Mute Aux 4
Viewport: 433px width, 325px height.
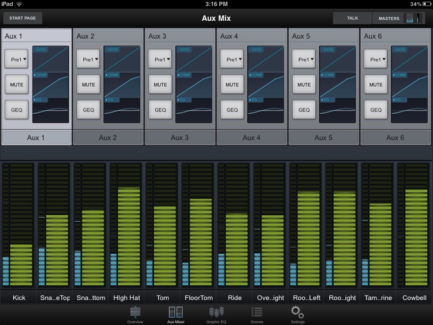(232, 84)
